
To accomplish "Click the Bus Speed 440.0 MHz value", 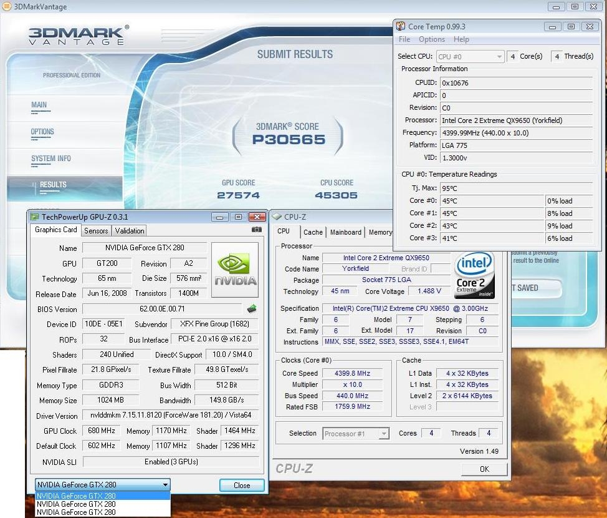I will (352, 396).
